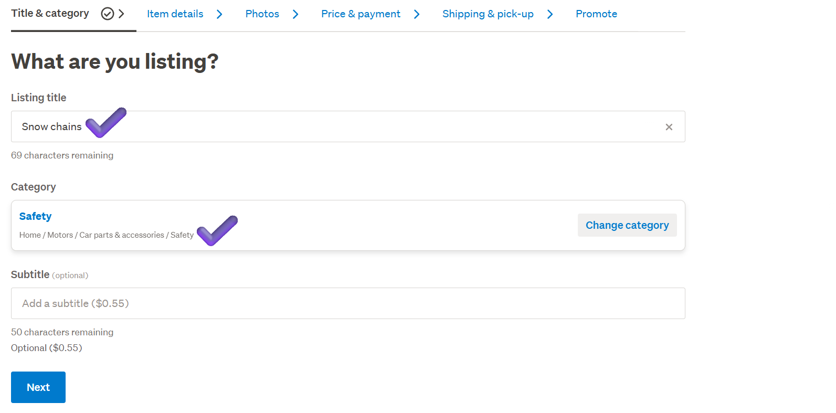Select the Title & category tab
Image resolution: width=836 pixels, height=413 pixels.
(x=50, y=14)
